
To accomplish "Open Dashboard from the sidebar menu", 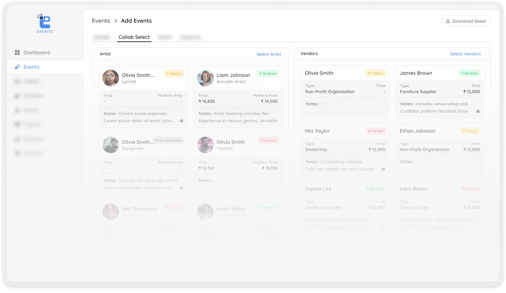I will pyautogui.click(x=36, y=52).
